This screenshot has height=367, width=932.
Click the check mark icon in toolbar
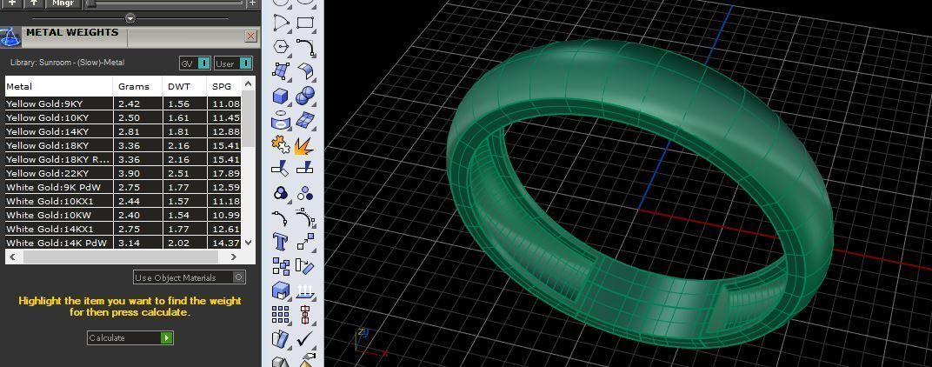click(305, 339)
